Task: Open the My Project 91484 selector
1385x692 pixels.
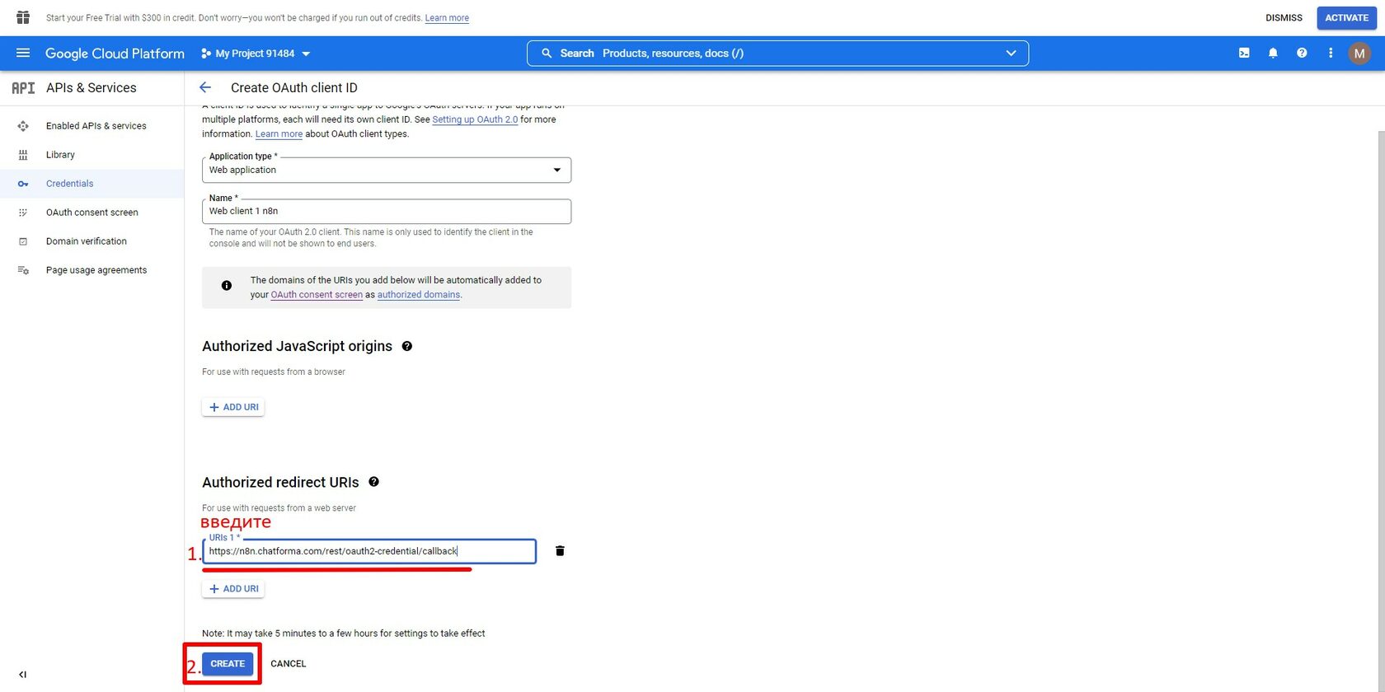Action: click(x=256, y=54)
